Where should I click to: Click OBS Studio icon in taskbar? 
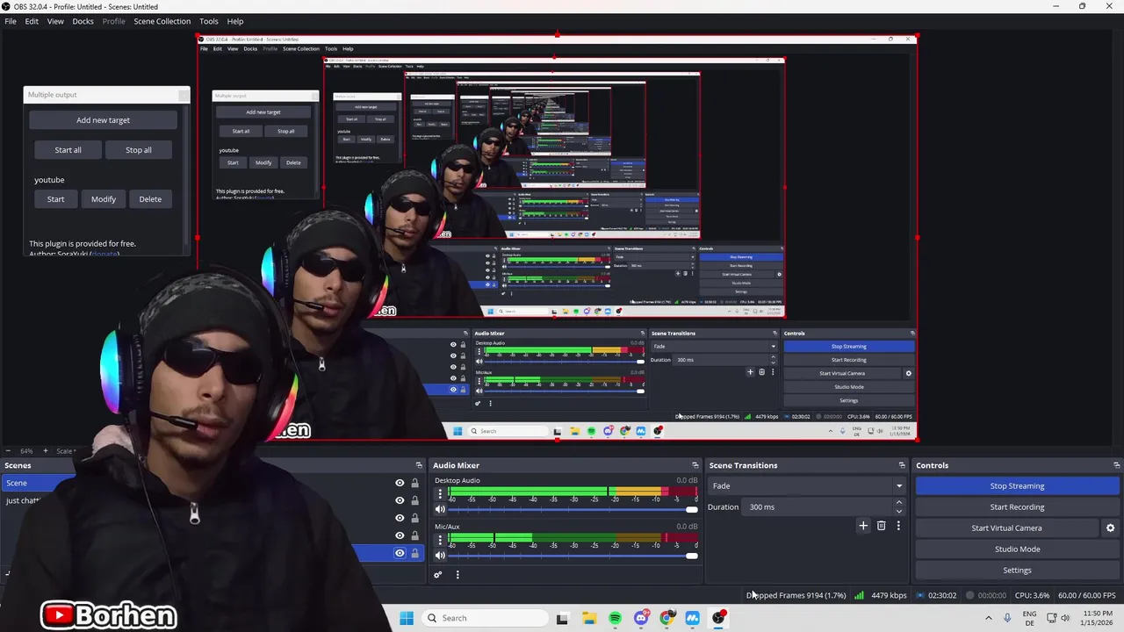(719, 618)
